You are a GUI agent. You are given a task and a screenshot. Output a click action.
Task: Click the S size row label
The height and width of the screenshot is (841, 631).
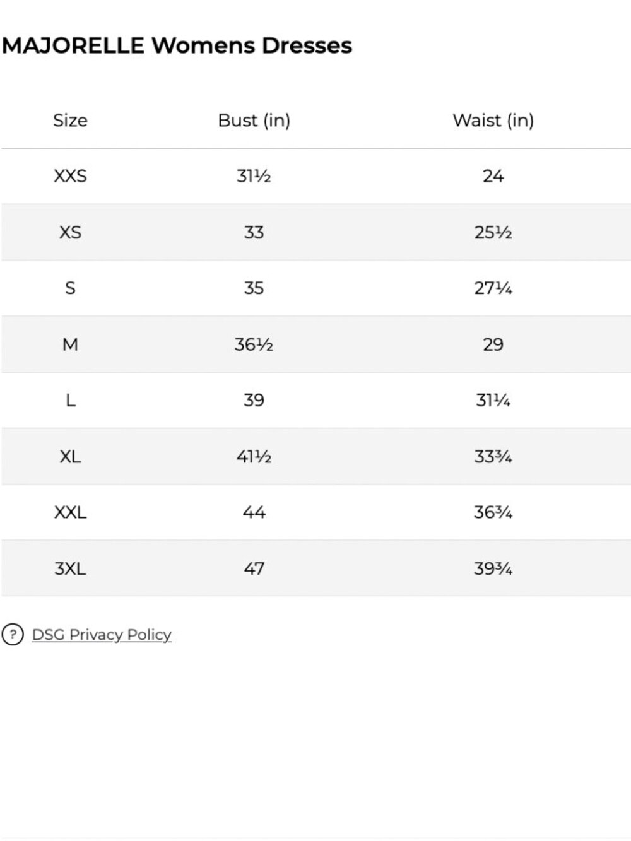click(x=70, y=288)
